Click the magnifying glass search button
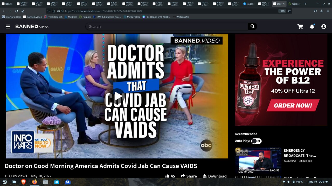The height and width of the screenshot is (186, 332). click(252, 26)
